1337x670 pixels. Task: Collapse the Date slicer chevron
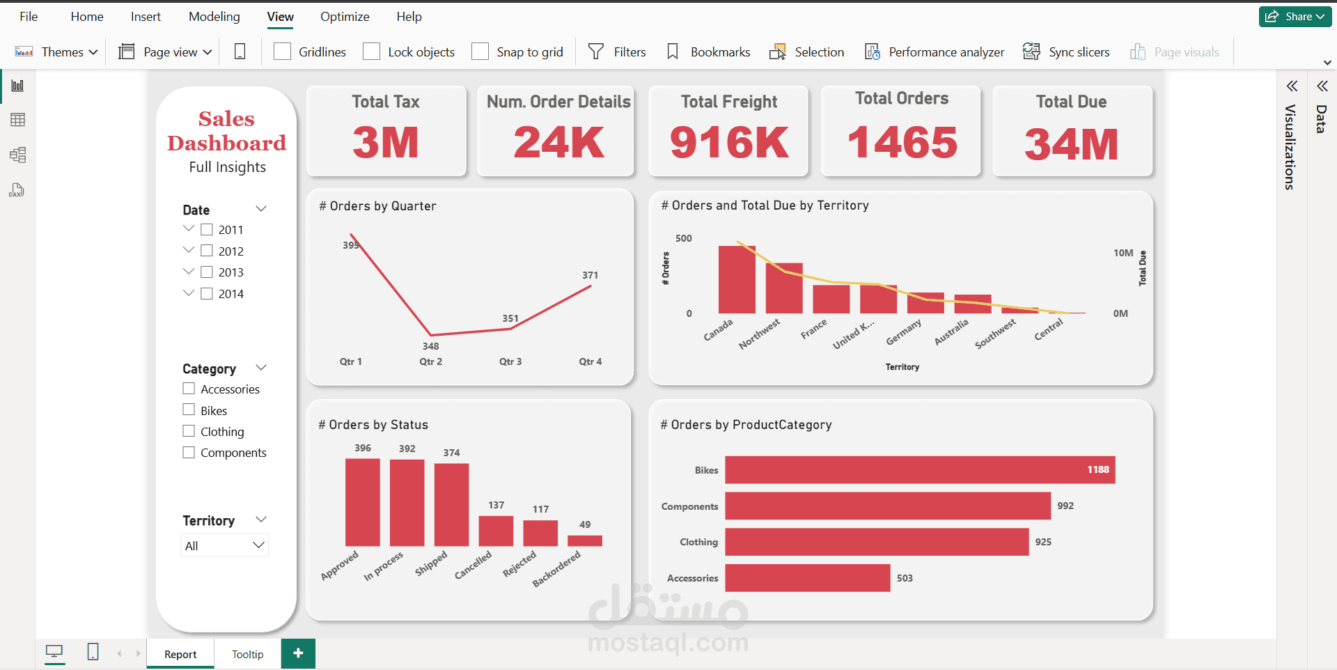(x=261, y=209)
